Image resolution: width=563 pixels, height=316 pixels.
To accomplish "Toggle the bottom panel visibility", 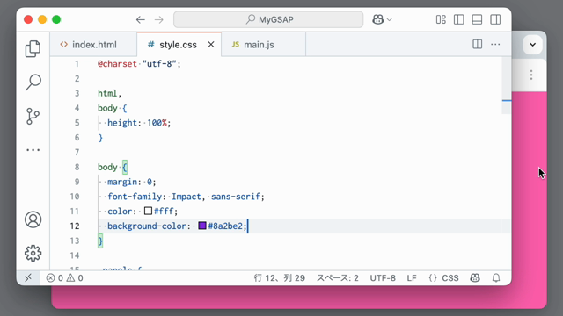I will [x=477, y=19].
